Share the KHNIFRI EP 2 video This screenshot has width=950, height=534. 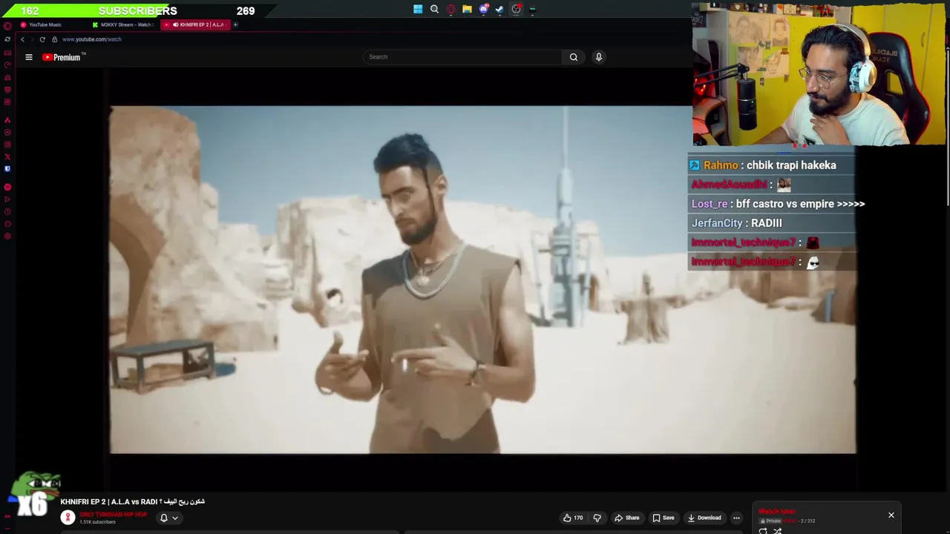pos(626,518)
